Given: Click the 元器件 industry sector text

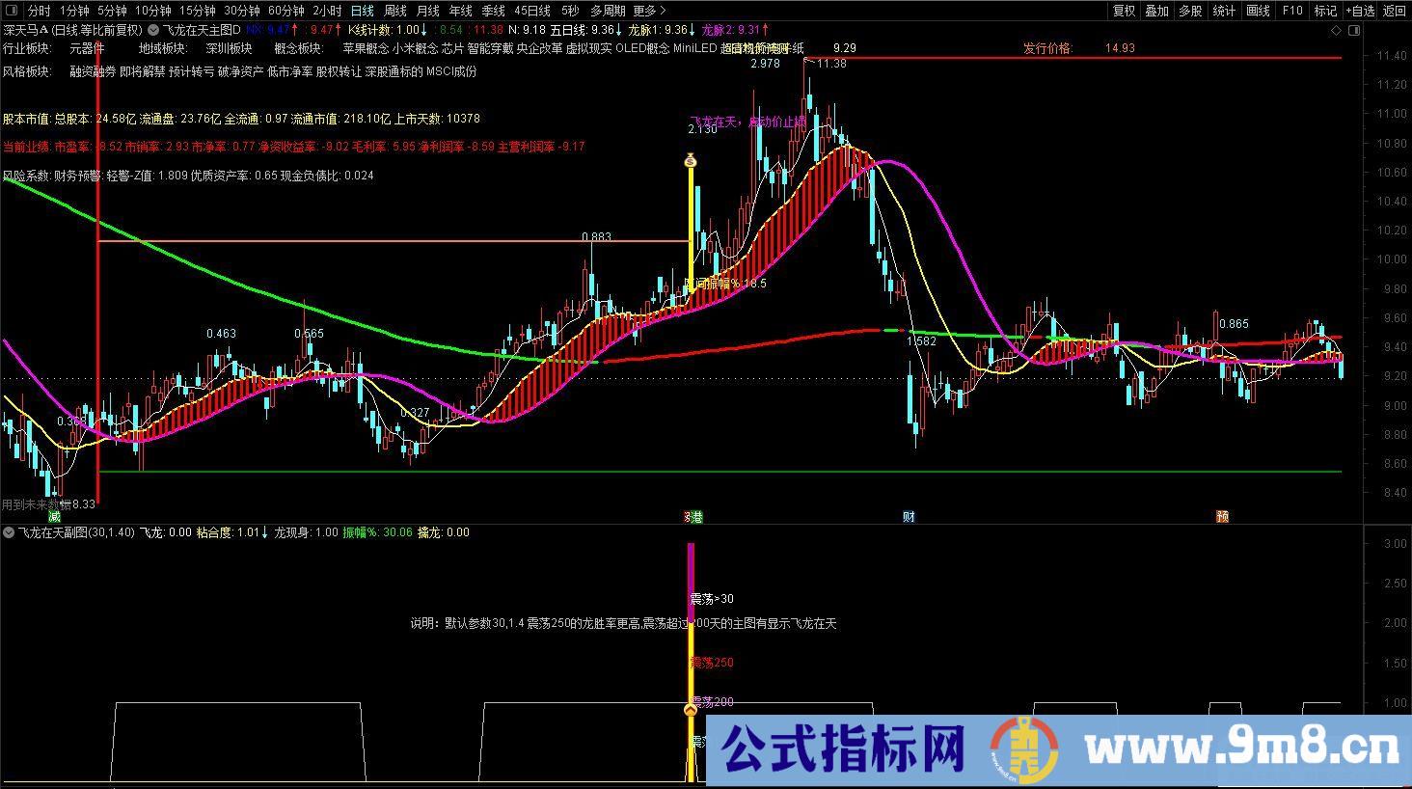Looking at the screenshot, I should coord(87,48).
